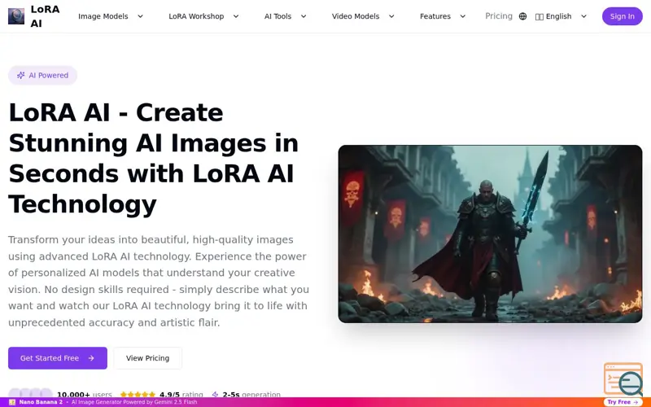Open the English language dropdown arrow
Screen dimensions: 651x407
(583, 16)
